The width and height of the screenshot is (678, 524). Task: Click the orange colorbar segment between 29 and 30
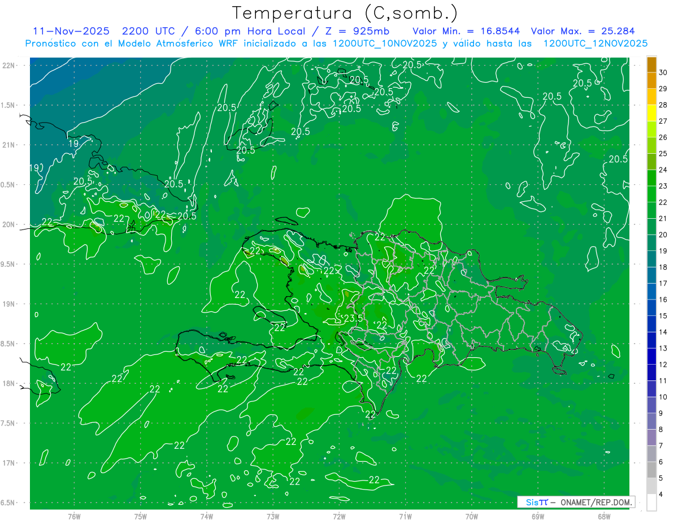(x=651, y=81)
